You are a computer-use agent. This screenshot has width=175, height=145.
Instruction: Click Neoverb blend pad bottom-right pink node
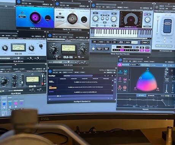pos(158,89)
